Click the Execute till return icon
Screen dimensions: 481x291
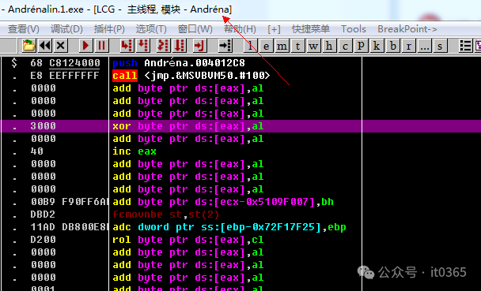[x=199, y=46]
